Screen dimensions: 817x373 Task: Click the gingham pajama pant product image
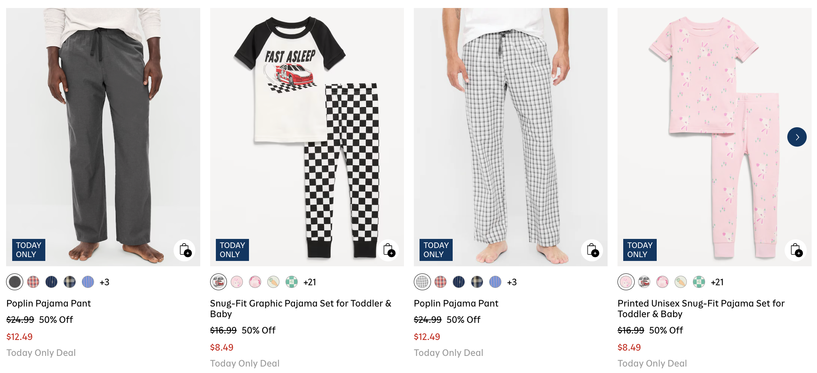click(510, 133)
